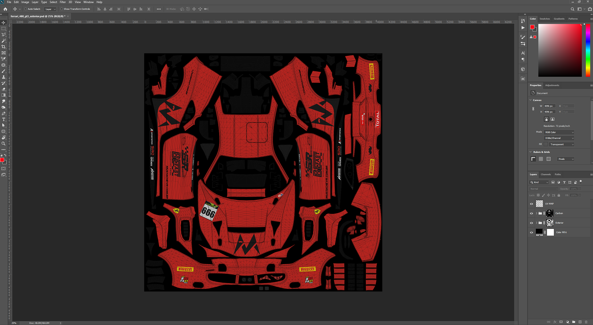Switch to the Channels tab
This screenshot has width=593, height=325.
tap(546, 175)
